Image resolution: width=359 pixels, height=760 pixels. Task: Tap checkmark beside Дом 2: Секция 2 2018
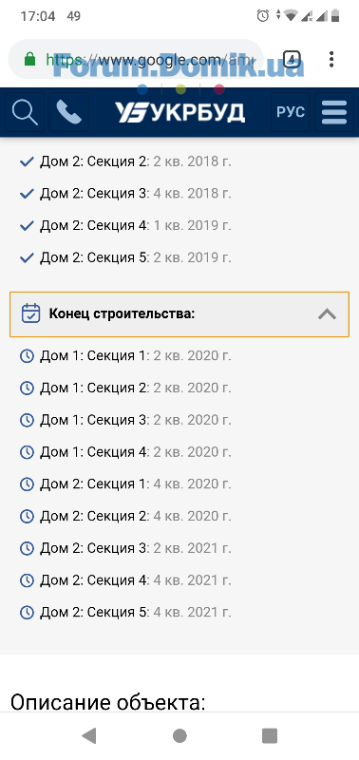click(27, 161)
